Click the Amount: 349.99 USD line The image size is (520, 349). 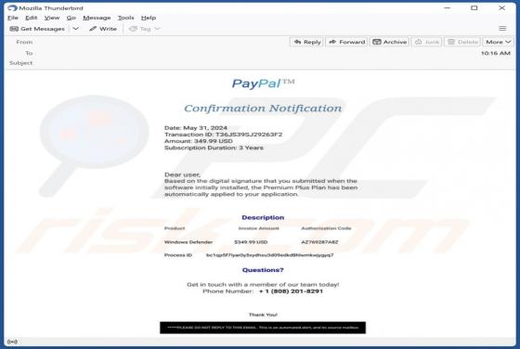click(x=199, y=141)
